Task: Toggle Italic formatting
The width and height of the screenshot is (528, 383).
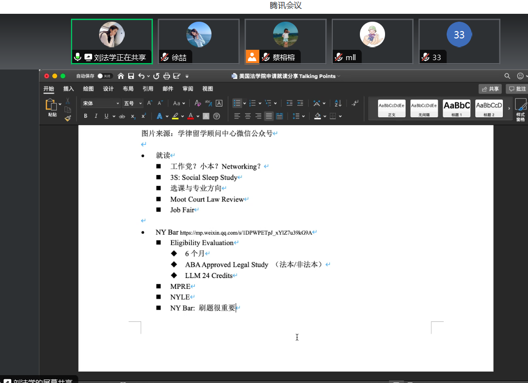Action: click(96, 116)
